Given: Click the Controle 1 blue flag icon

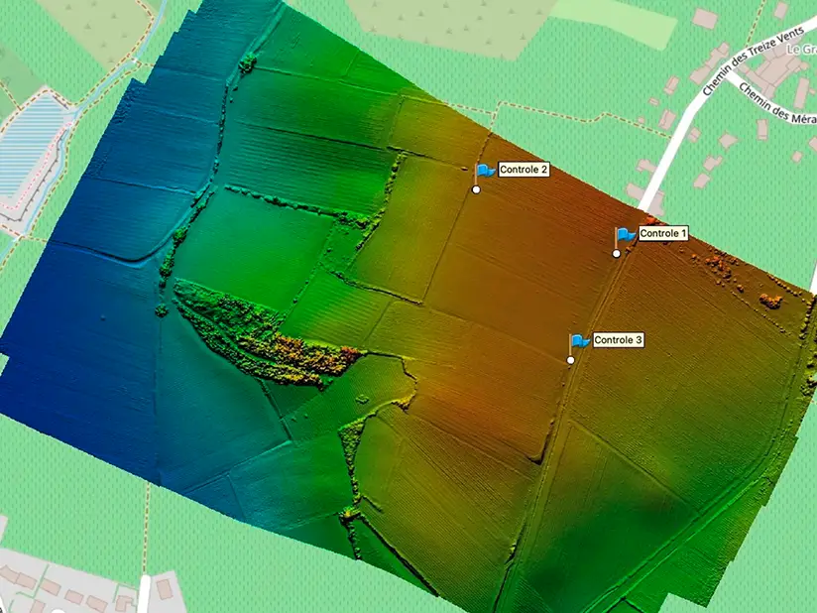Looking at the screenshot, I should [x=626, y=234].
